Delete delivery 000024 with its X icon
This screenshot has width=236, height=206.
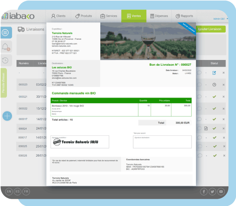click(224, 129)
